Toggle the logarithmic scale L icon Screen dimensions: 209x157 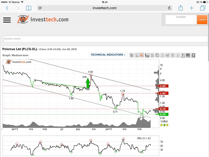(137, 55)
